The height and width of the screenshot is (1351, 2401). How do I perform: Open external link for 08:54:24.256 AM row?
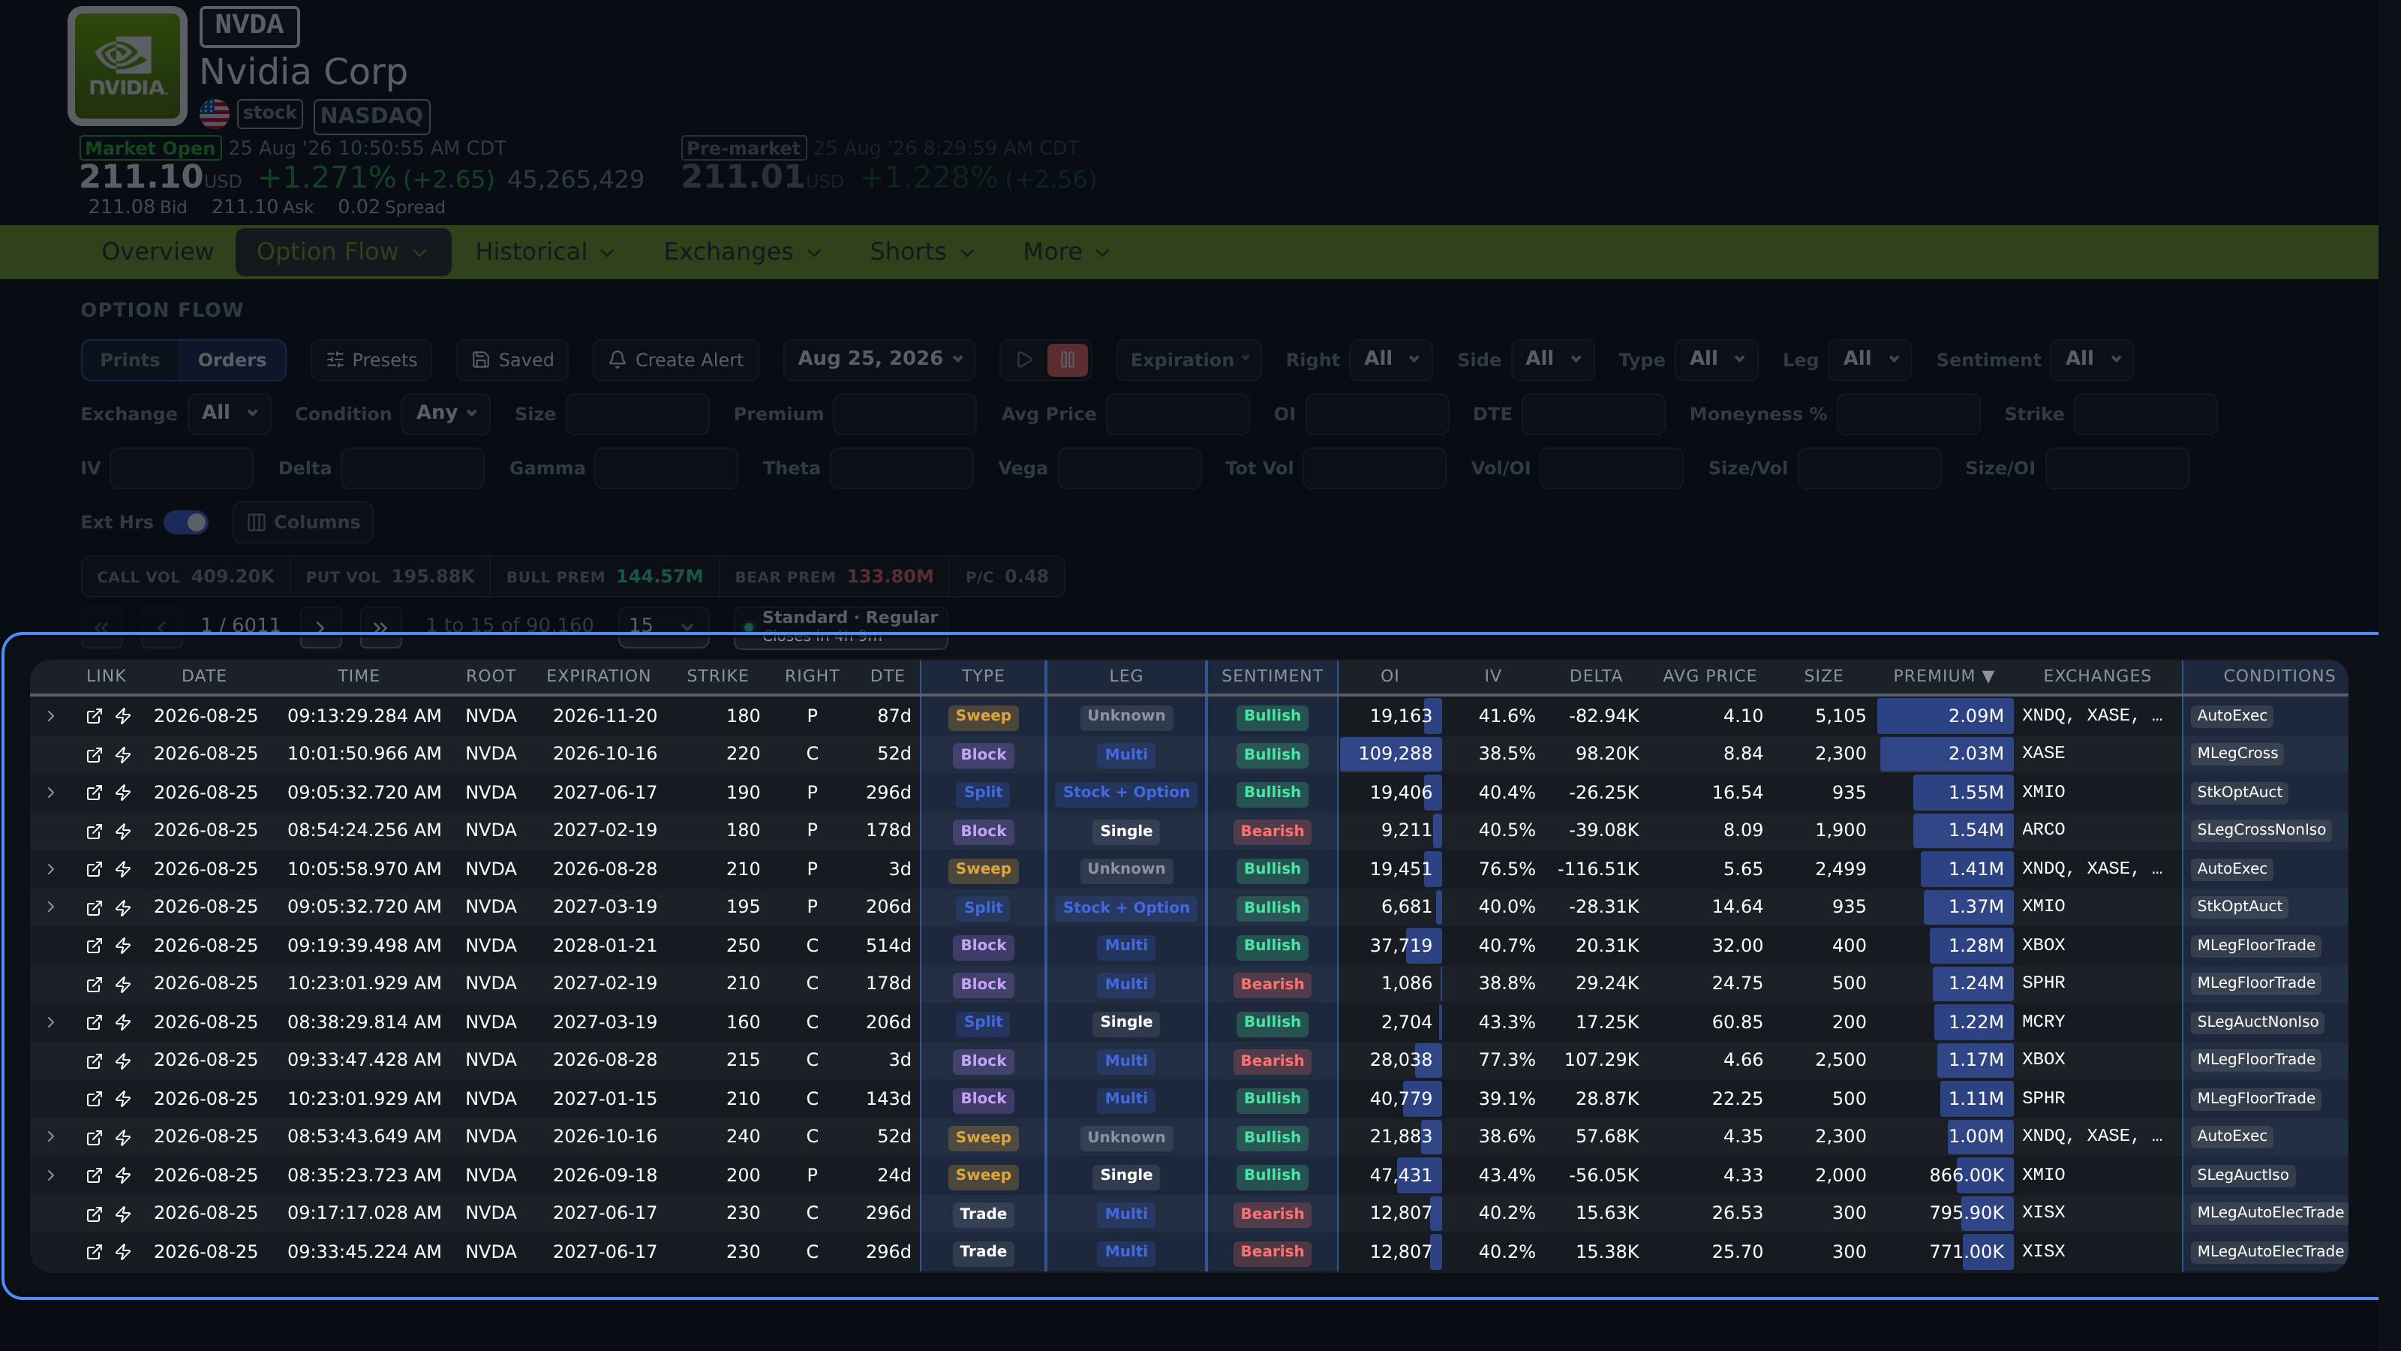[x=94, y=831]
